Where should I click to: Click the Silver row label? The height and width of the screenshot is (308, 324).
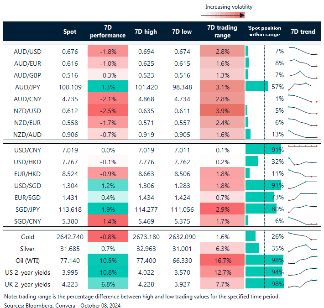pyautogui.click(x=27, y=249)
